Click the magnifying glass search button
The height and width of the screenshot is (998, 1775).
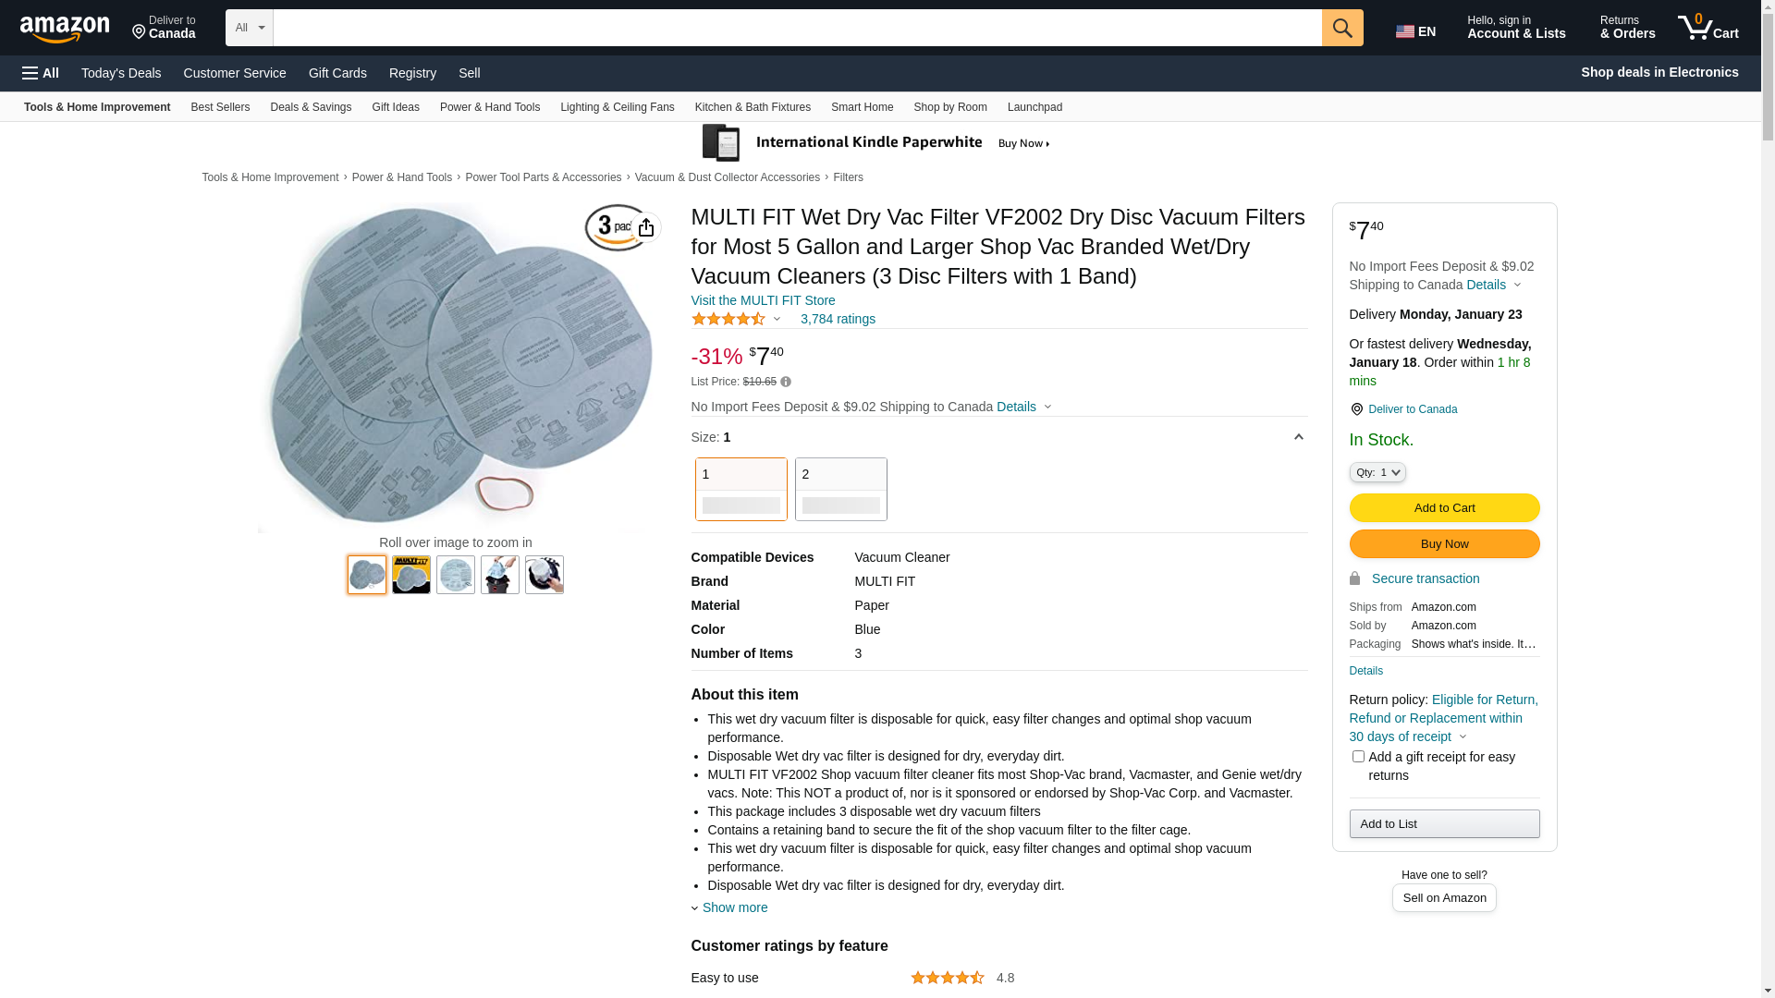pos(1342,28)
